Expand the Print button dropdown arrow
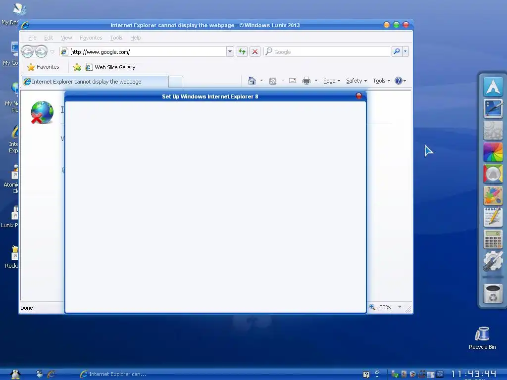Image resolution: width=507 pixels, height=380 pixels. coord(316,81)
